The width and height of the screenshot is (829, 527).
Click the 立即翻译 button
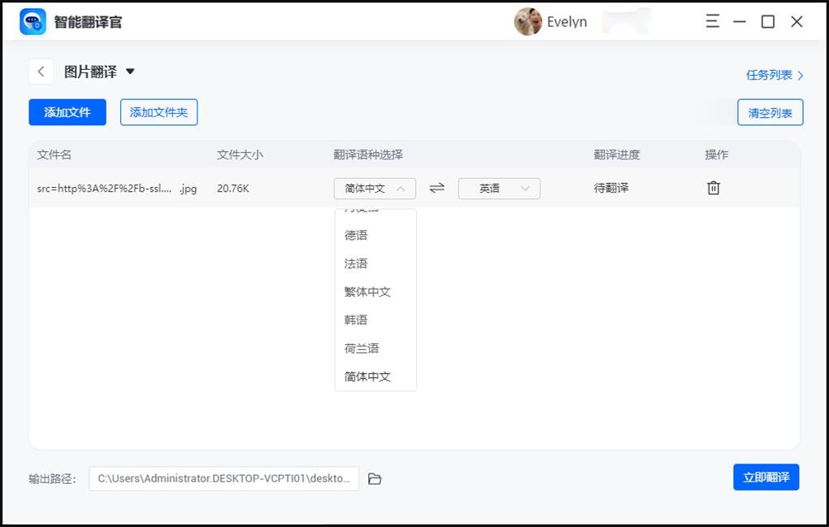766,477
